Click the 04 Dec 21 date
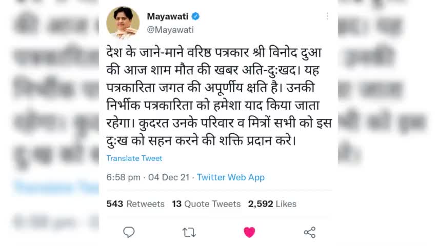Viewport: 437px width, 246px height. pyautogui.click(x=169, y=177)
